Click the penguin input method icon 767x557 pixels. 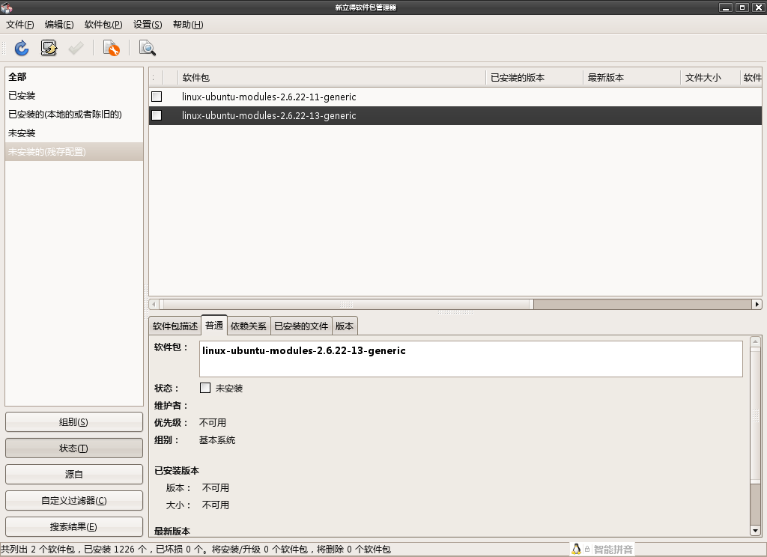point(576,550)
